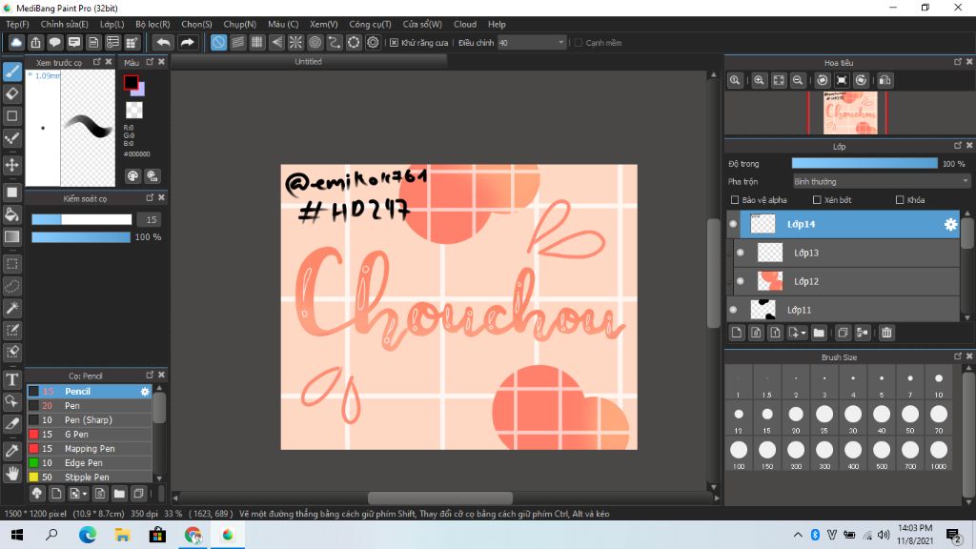
Task: Flip the canvas view in navigator
Action: click(885, 80)
